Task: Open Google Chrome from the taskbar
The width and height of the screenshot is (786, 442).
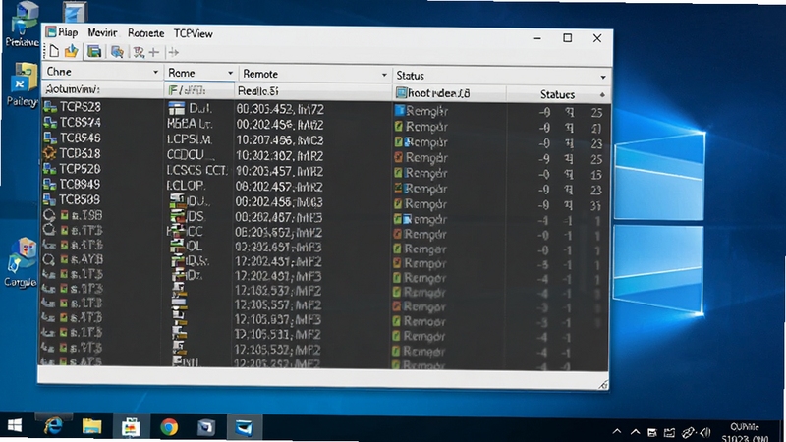Action: coord(169,427)
